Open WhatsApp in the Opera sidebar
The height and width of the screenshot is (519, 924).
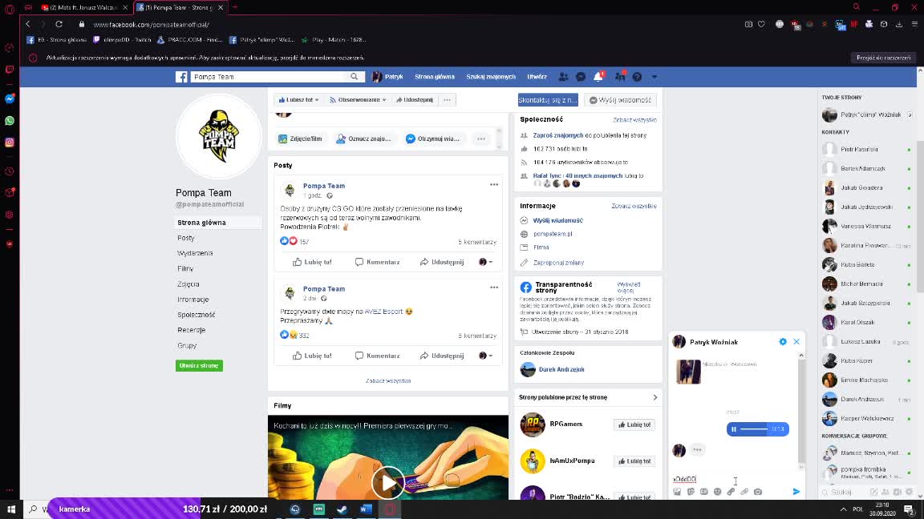[10, 121]
